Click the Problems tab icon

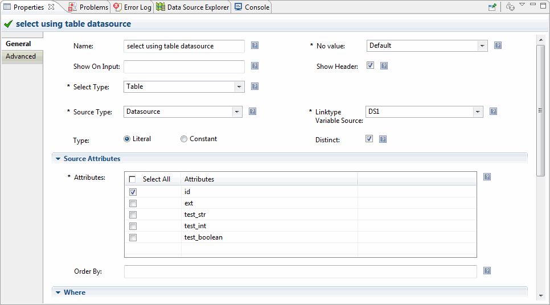[72, 7]
